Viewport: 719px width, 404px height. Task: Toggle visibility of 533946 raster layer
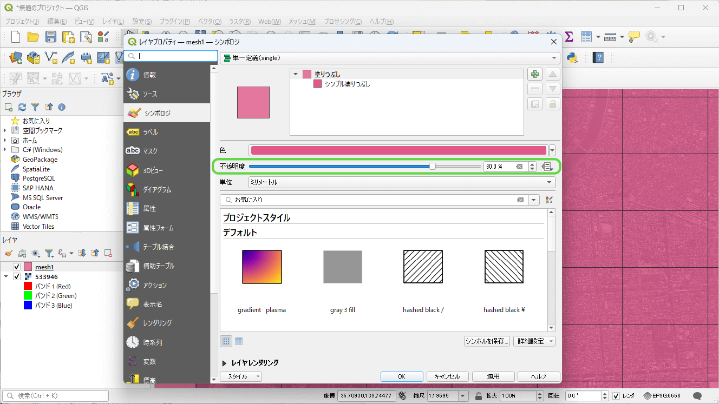pyautogui.click(x=17, y=277)
